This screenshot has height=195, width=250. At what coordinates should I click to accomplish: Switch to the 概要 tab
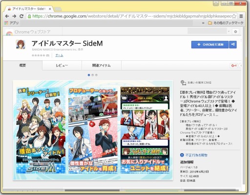pos(22,65)
